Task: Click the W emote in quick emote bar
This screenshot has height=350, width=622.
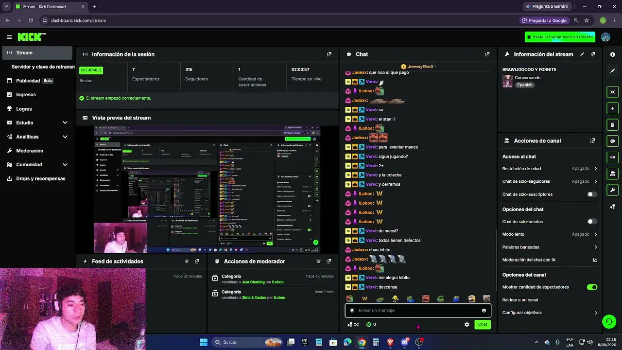Action: pyautogui.click(x=364, y=299)
